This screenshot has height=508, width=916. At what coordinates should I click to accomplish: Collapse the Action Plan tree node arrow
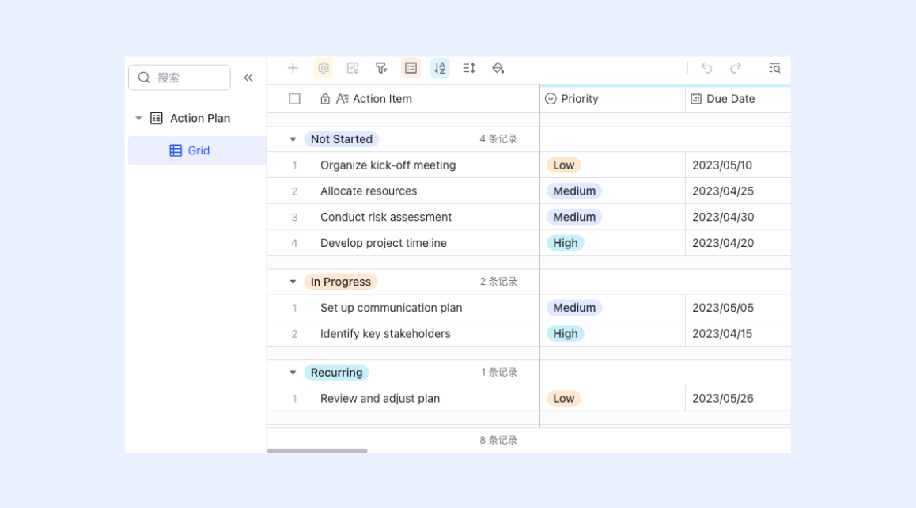(x=138, y=118)
